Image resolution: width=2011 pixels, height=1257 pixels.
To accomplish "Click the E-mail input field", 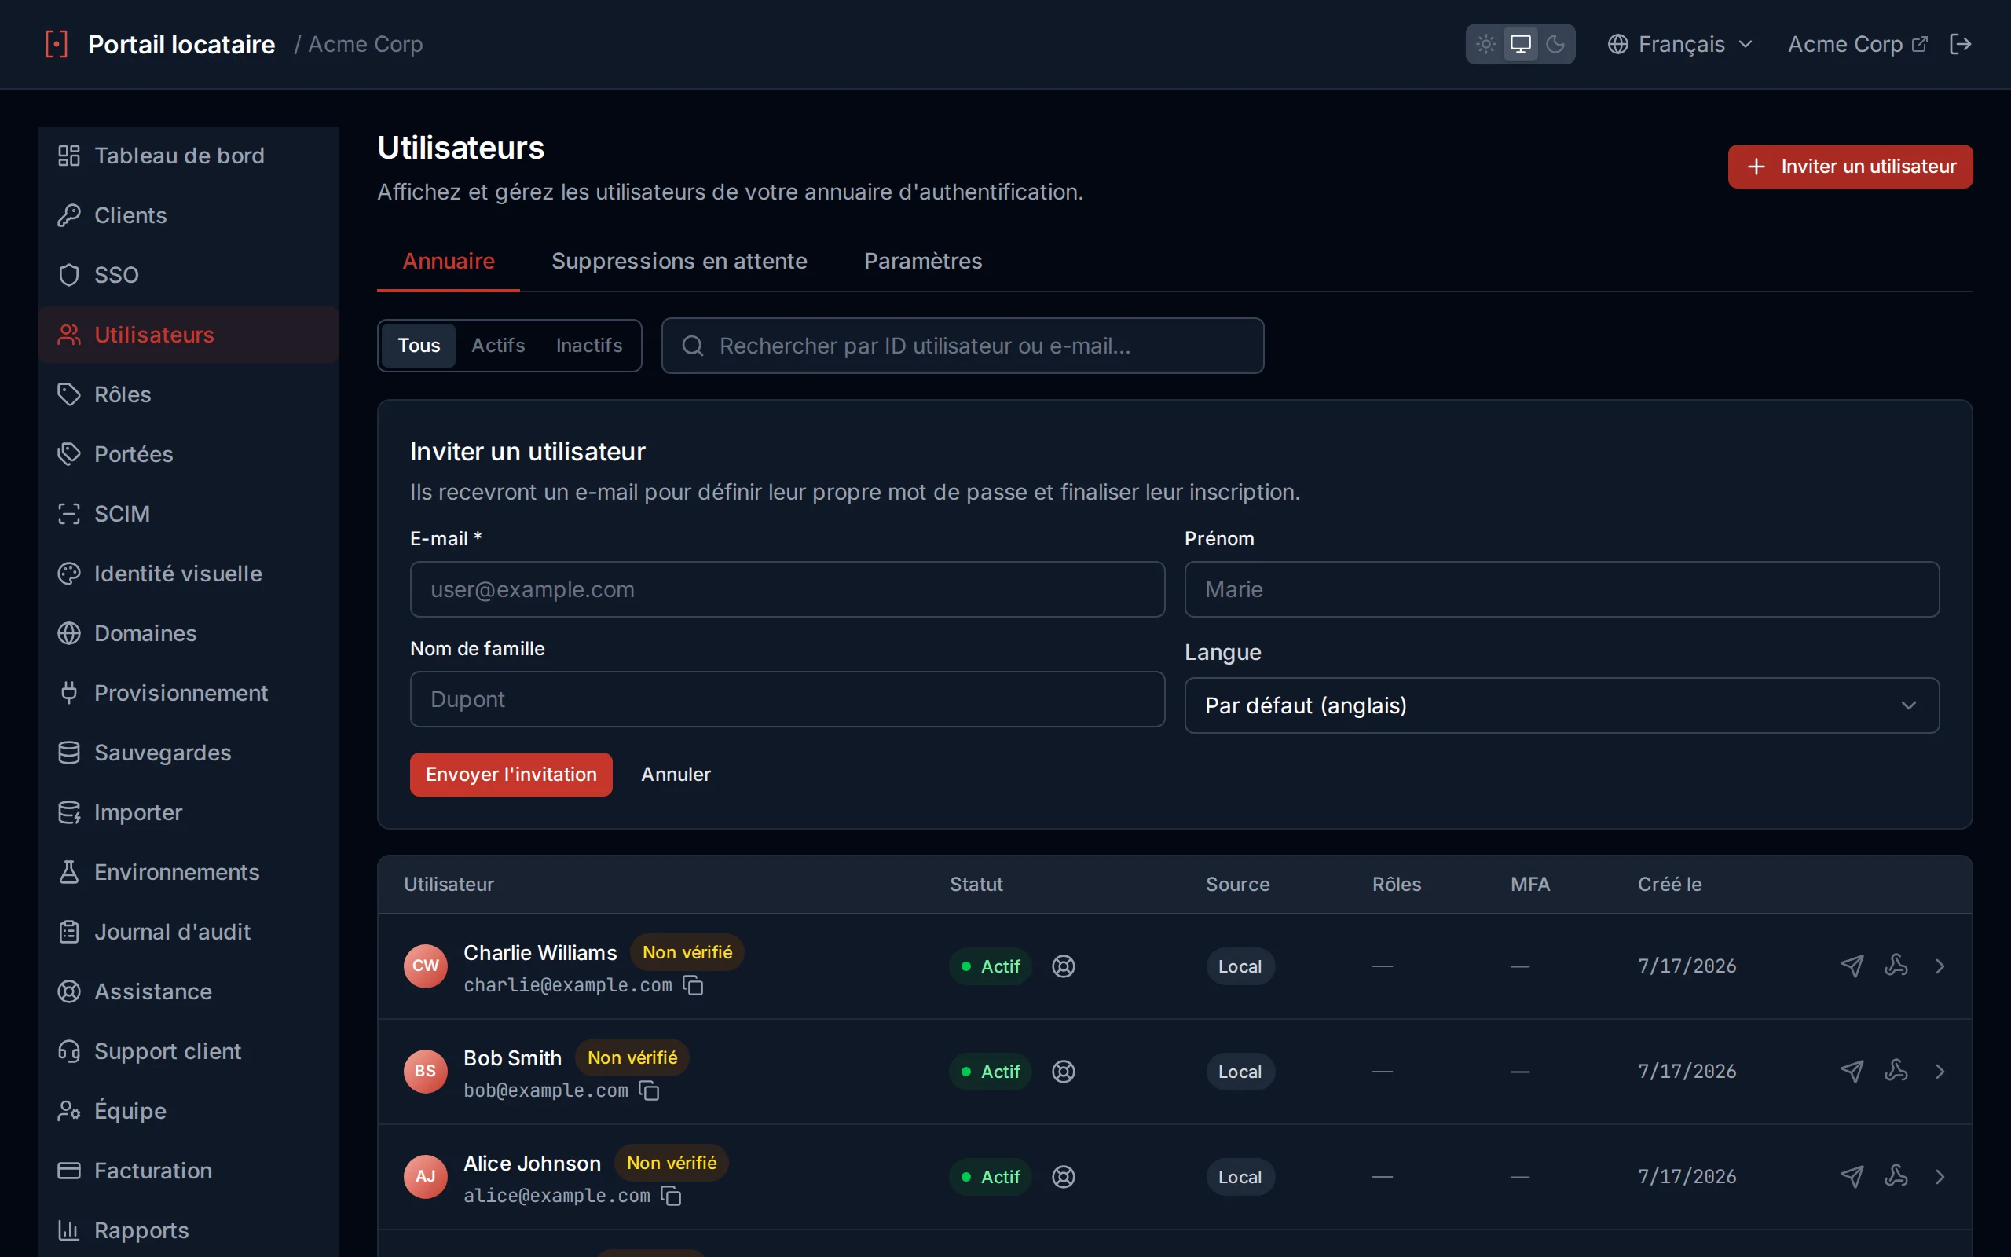I will [787, 589].
